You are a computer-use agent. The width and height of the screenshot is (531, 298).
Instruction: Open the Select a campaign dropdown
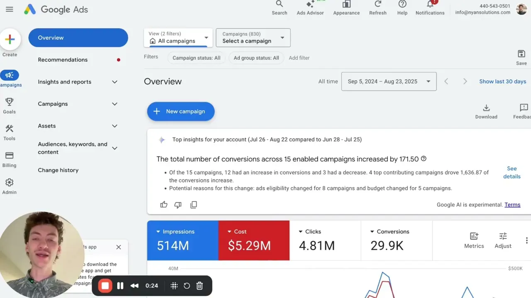pyautogui.click(x=253, y=38)
